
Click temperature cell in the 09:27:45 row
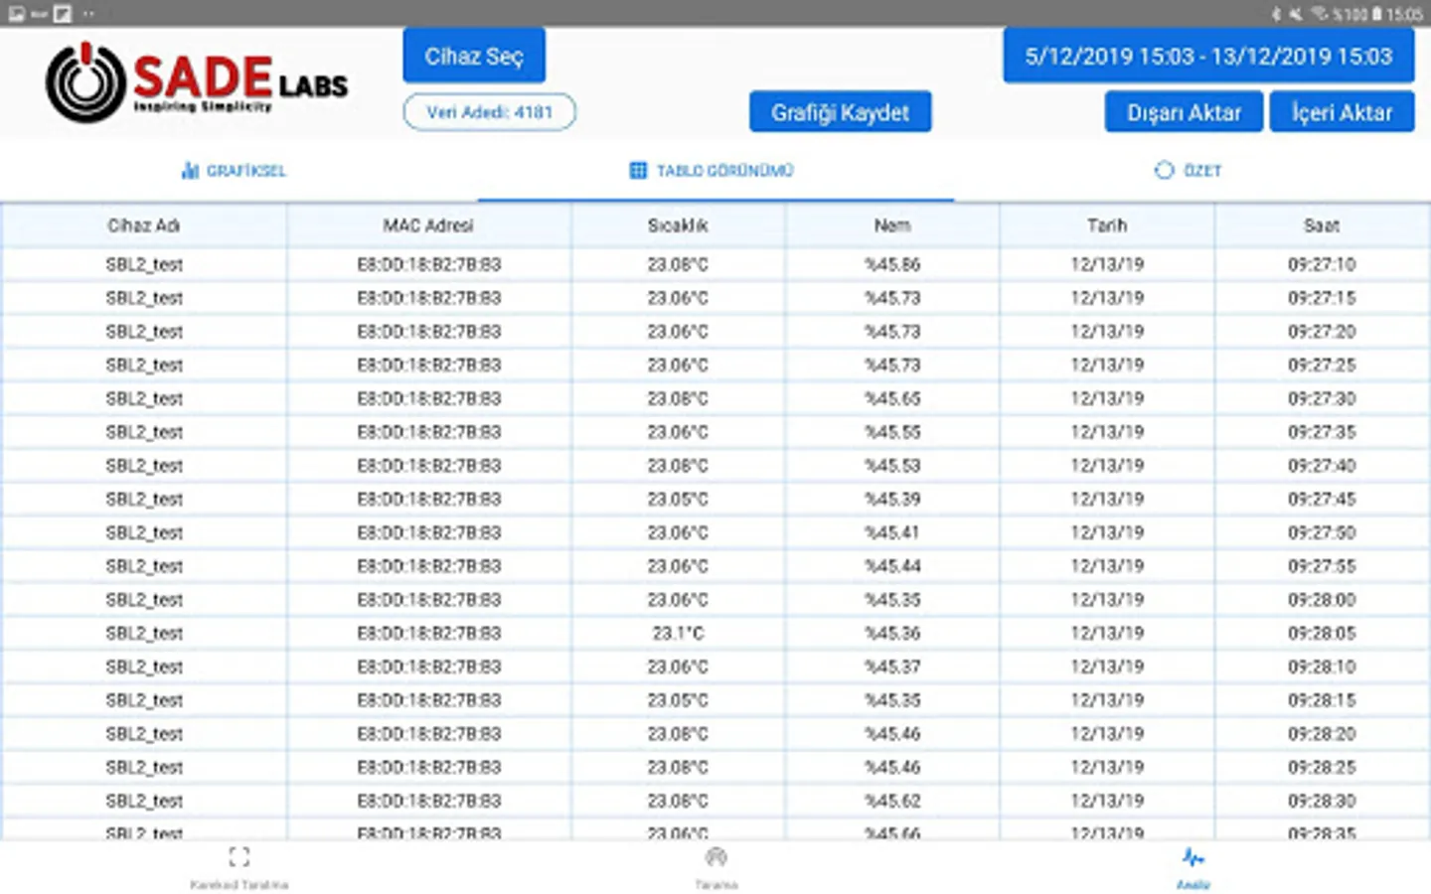coord(678,499)
